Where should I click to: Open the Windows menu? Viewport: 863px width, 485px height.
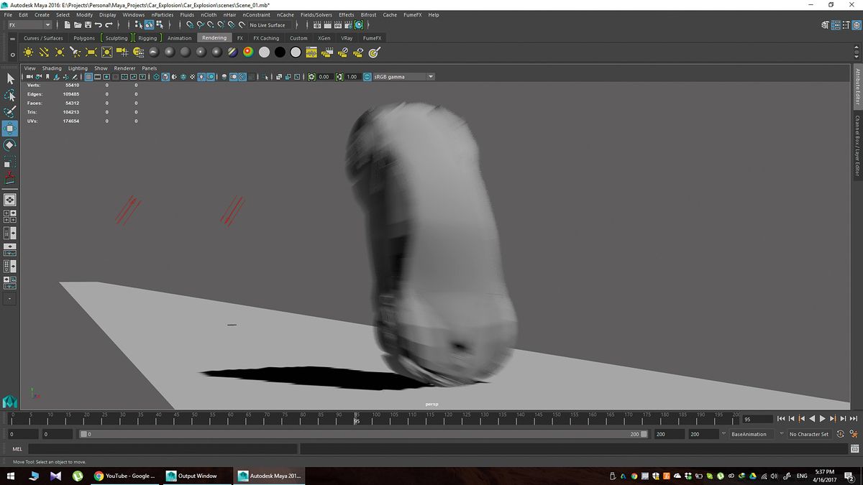tap(133, 14)
